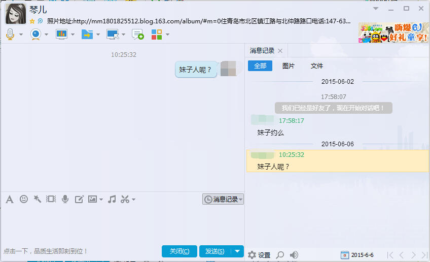Select the 文件 filter tab
This screenshot has width=430, height=262.
[x=317, y=66]
